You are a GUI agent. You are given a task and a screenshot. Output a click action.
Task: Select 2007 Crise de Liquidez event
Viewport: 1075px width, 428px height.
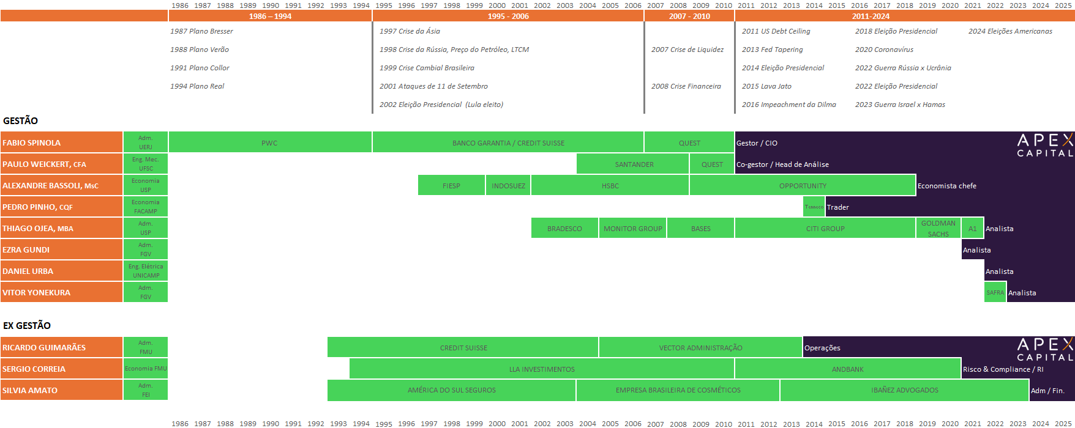tap(687, 50)
